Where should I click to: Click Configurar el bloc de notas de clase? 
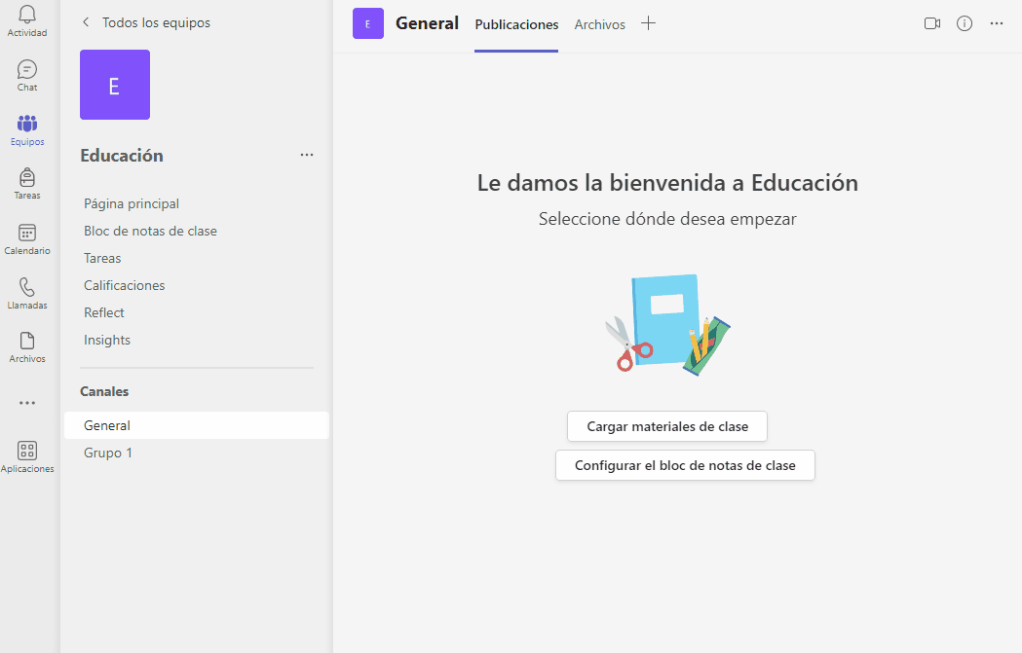pos(685,465)
